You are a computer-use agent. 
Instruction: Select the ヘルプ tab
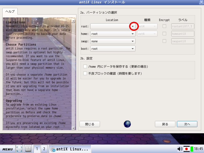10,12
